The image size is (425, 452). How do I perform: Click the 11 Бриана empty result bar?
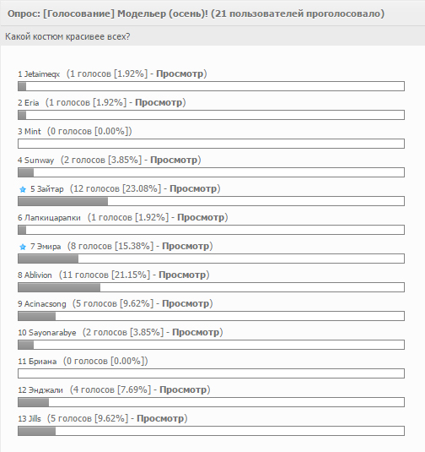coord(211,373)
